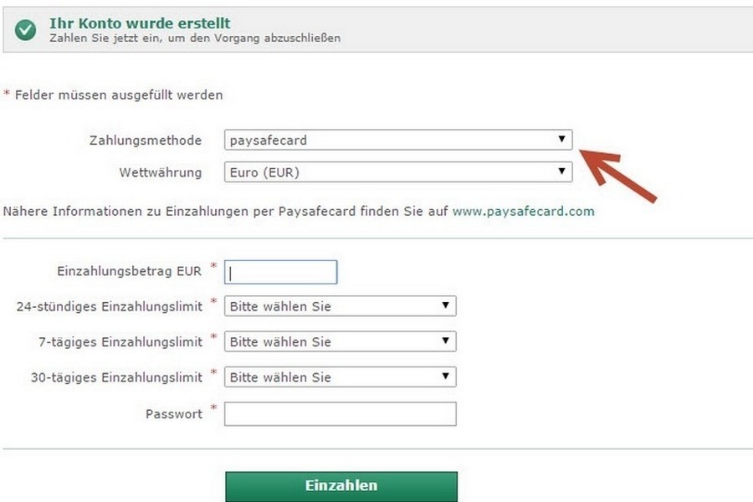Follow the www.paysafecard.com link
753x502 pixels.
coord(524,212)
